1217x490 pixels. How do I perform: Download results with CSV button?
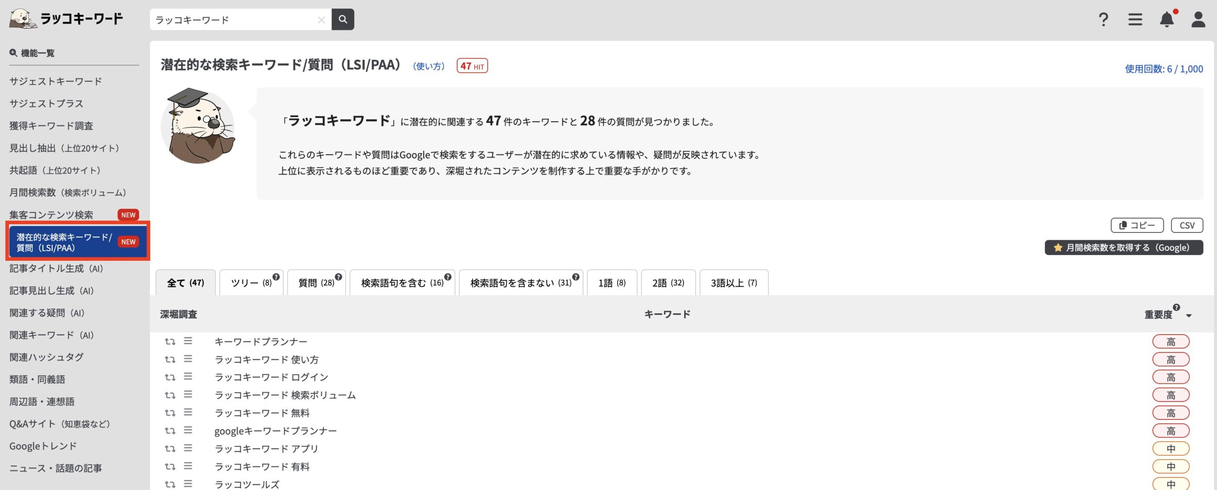point(1187,225)
